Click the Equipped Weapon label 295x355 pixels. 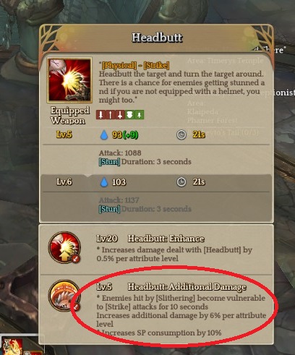pos(69,115)
